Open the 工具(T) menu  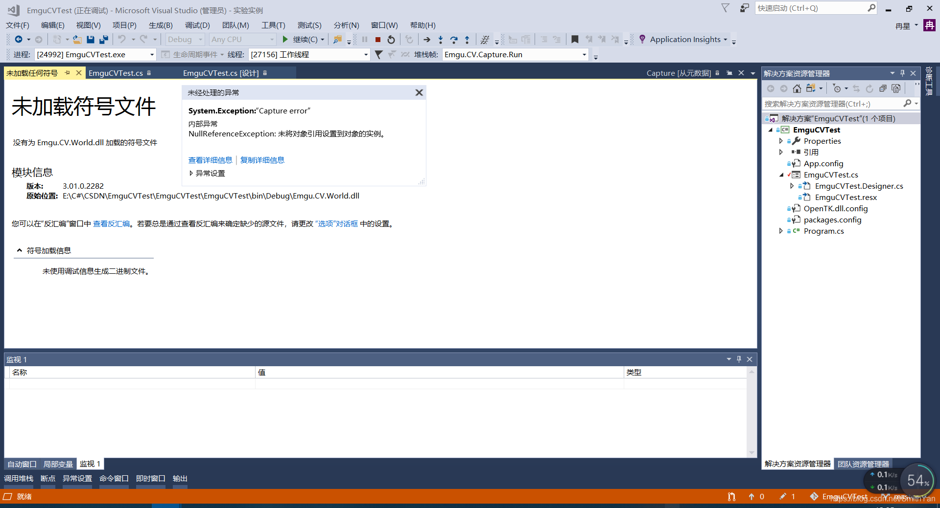point(273,25)
